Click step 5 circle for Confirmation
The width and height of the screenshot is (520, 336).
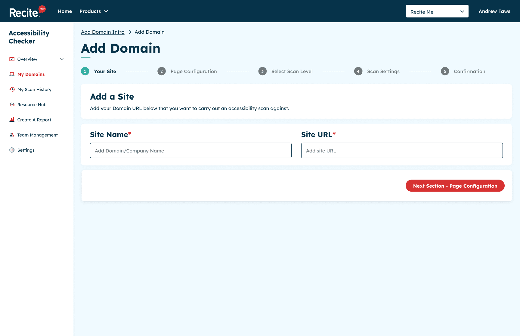coord(445,71)
